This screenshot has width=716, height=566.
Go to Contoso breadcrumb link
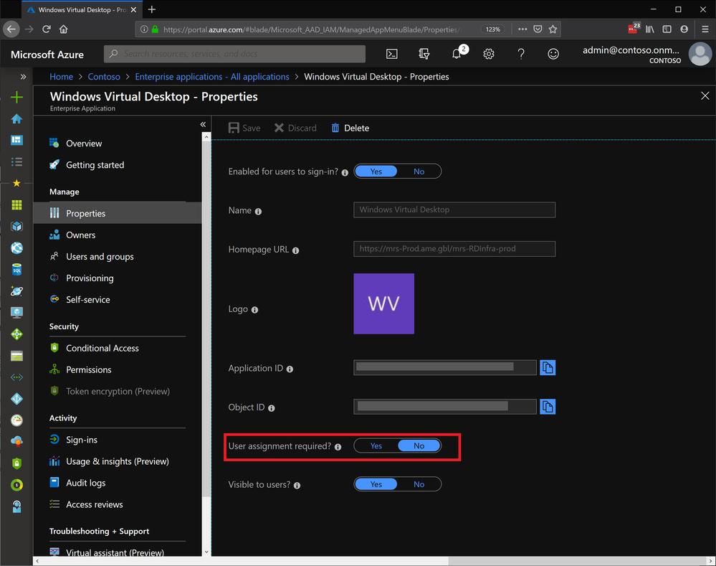coord(104,77)
